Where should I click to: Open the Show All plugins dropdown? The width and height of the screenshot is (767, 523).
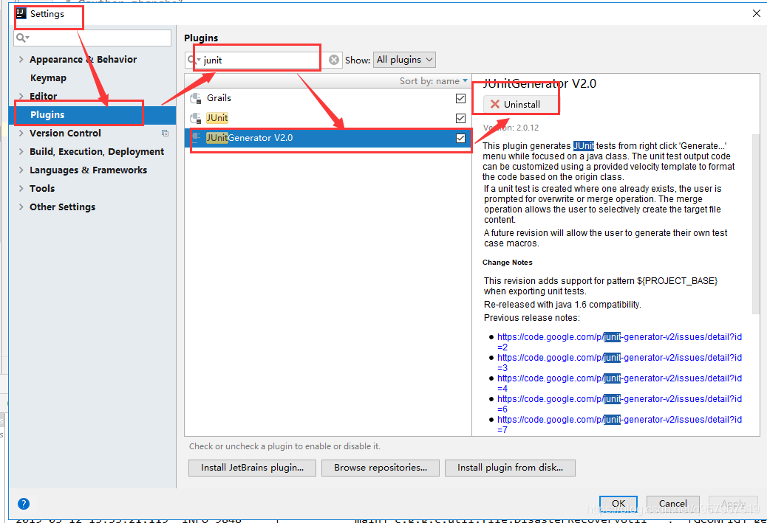(x=404, y=60)
